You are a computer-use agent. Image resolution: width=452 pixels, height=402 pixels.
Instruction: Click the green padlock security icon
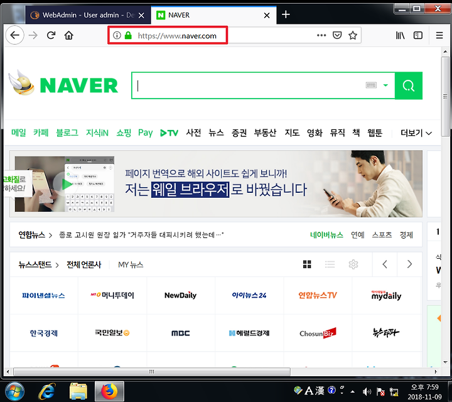point(128,35)
